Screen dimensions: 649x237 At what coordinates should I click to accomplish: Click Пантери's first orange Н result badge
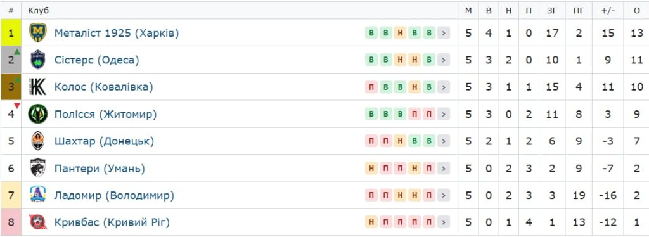(371, 169)
